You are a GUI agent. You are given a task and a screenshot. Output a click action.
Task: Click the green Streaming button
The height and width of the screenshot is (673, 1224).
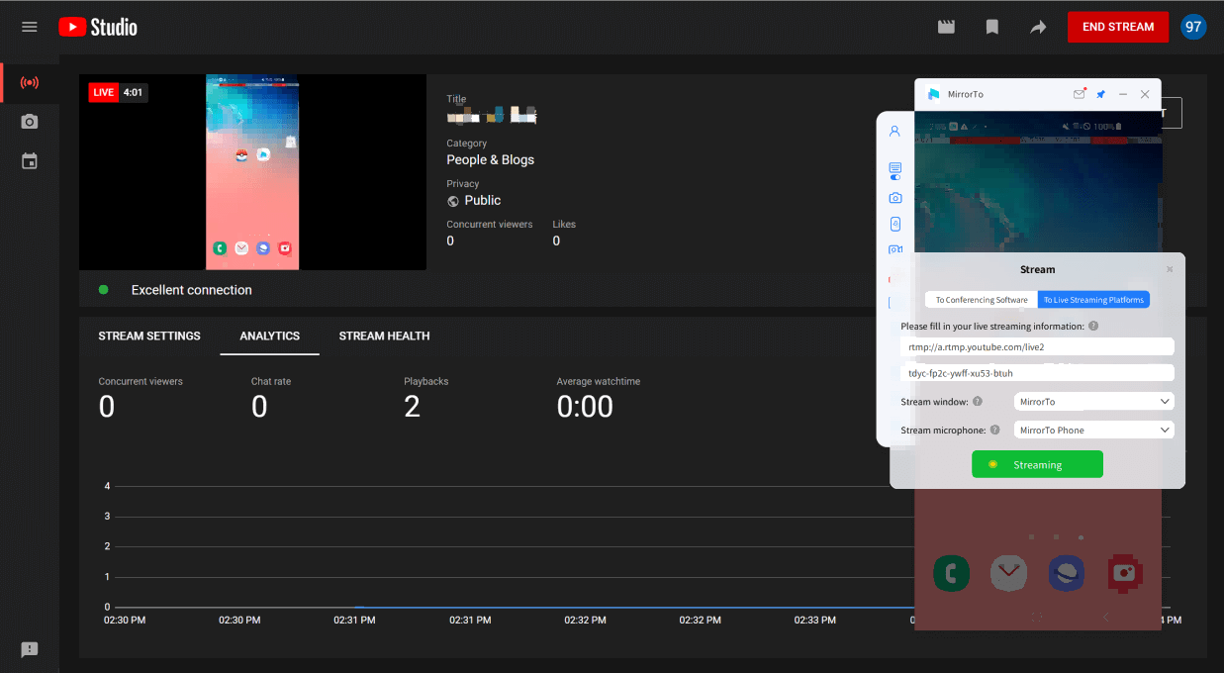coord(1037,464)
